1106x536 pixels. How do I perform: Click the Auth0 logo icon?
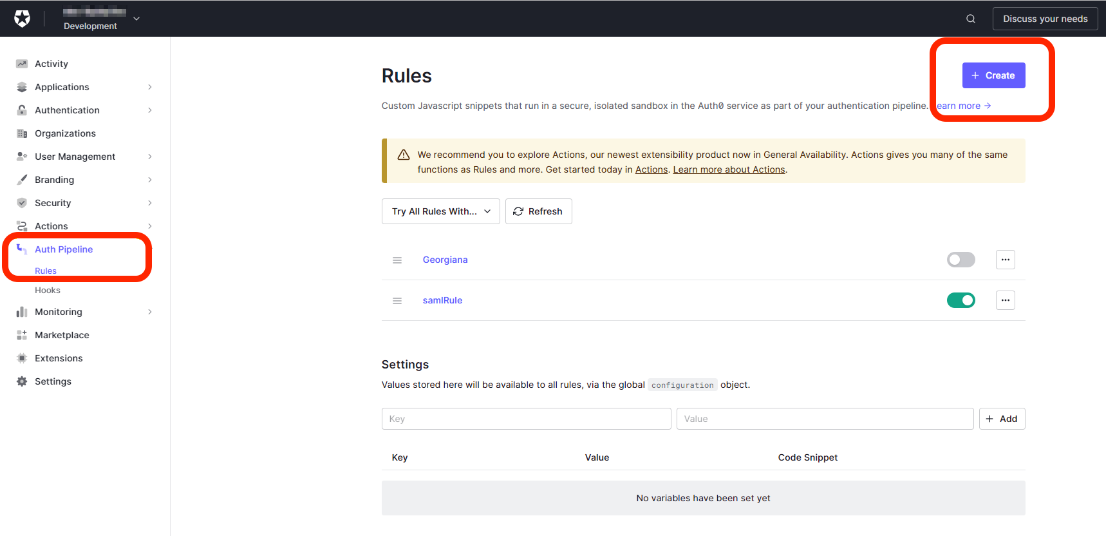pos(22,19)
